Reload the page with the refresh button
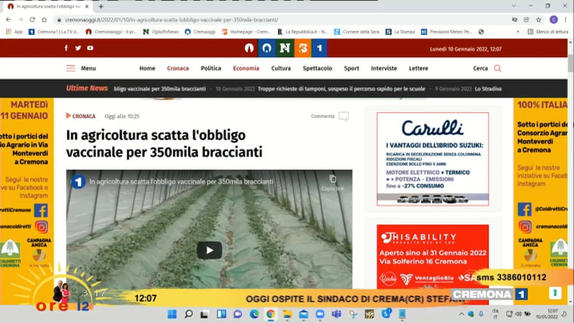 point(32,20)
